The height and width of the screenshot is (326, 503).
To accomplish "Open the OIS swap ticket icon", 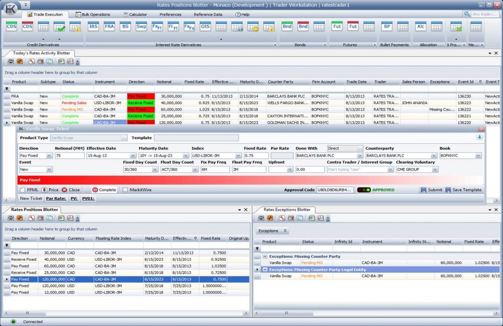I will [205, 27].
